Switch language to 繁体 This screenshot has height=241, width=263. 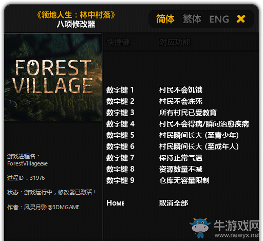pos(192,19)
